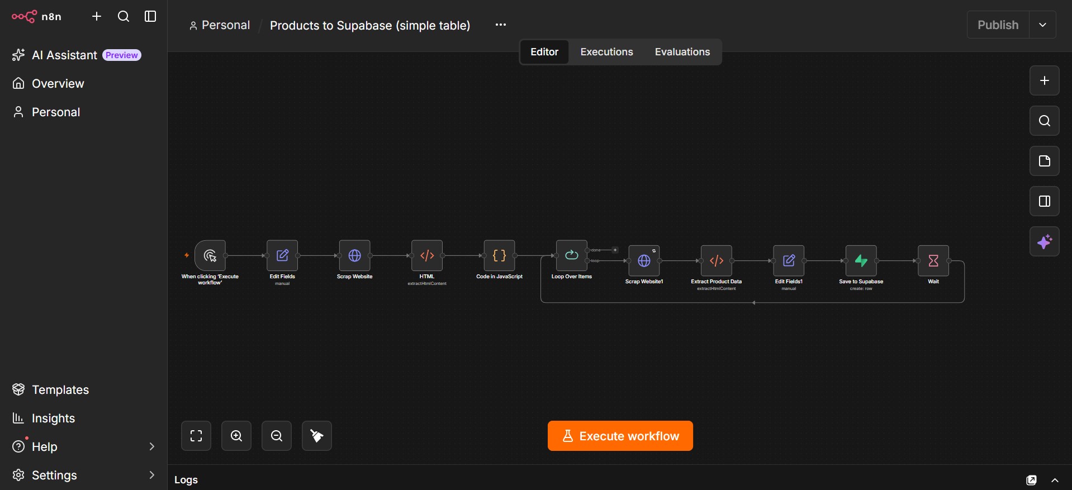Select the Scrap Website1 node
The image size is (1072, 490).
click(644, 260)
